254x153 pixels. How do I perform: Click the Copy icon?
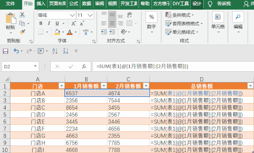[x=22, y=24]
